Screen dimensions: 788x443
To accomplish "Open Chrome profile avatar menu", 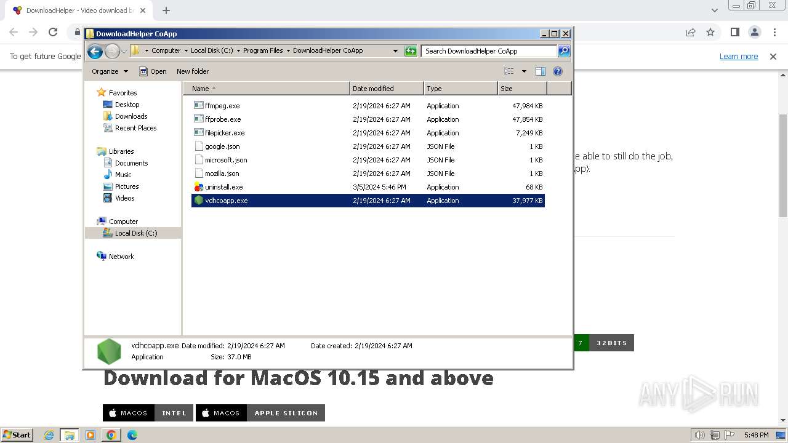I will point(755,32).
